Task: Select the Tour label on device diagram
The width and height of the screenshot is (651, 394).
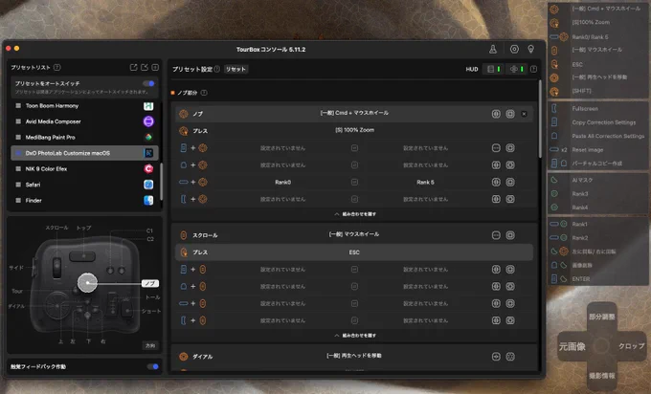Action: pos(17,291)
